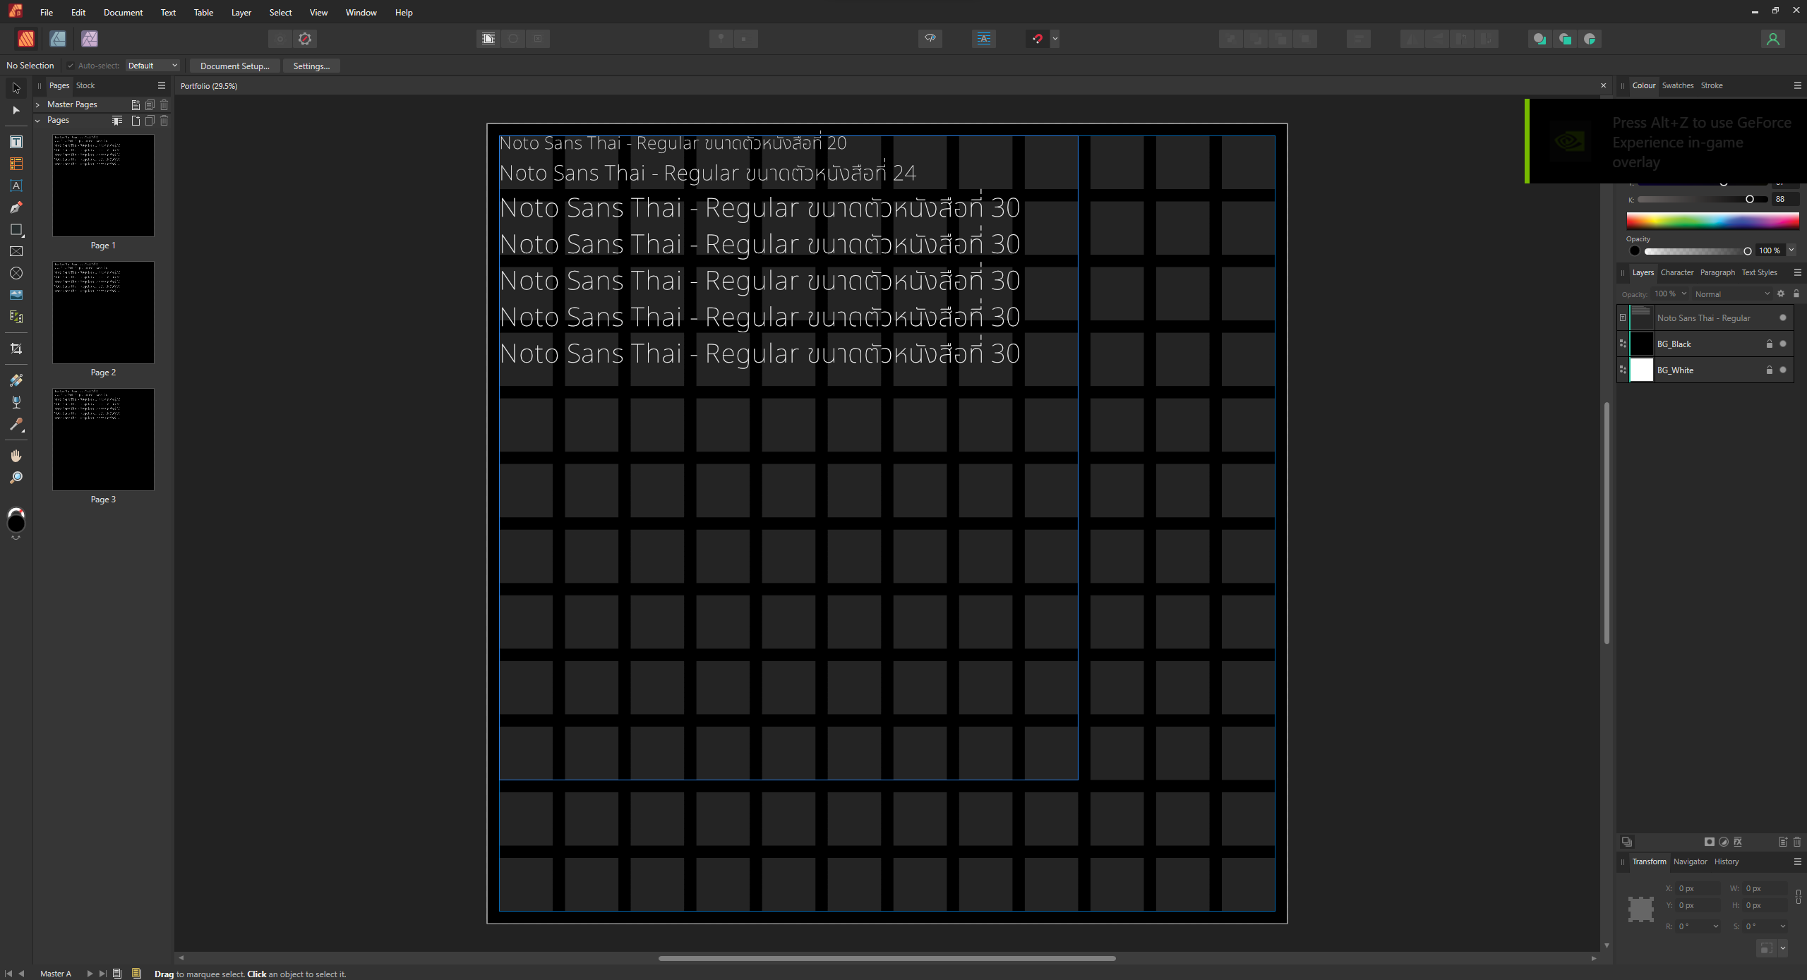1807x980 pixels.
Task: Select the Pen tool
Action: coord(16,207)
